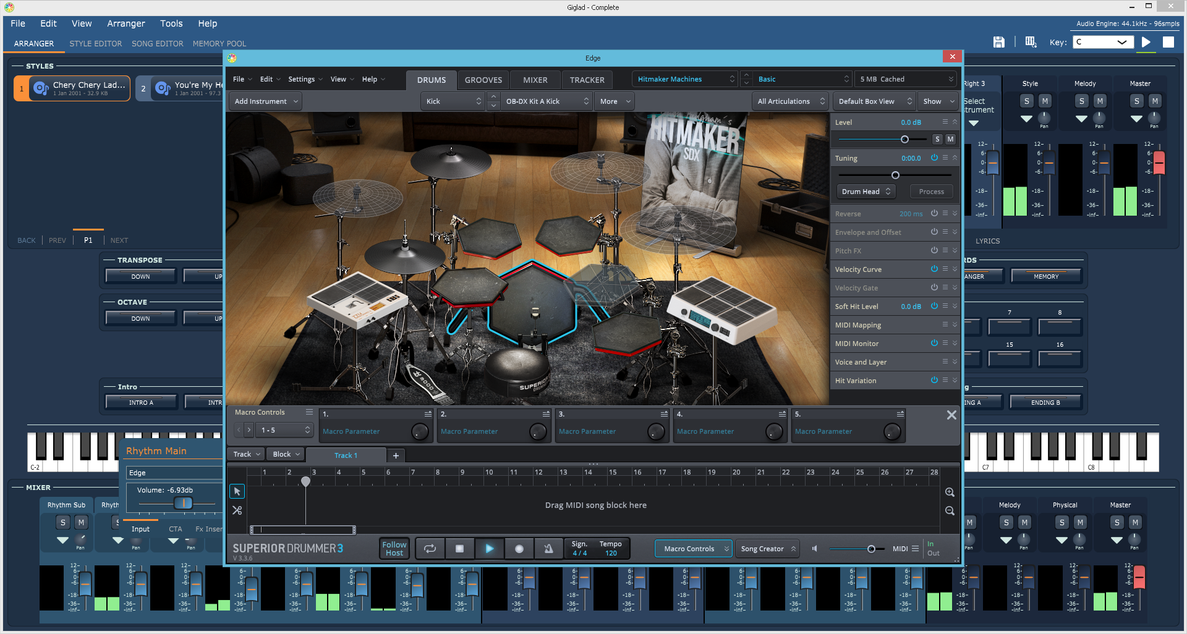
Task: Zoom in on the Edge song track timeline
Action: (950, 492)
